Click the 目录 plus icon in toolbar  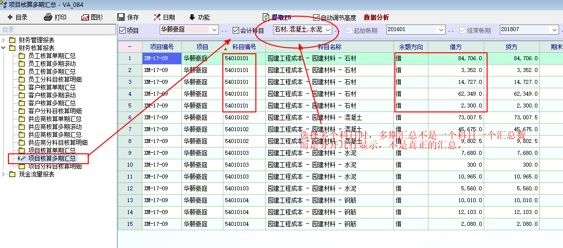coord(10,17)
